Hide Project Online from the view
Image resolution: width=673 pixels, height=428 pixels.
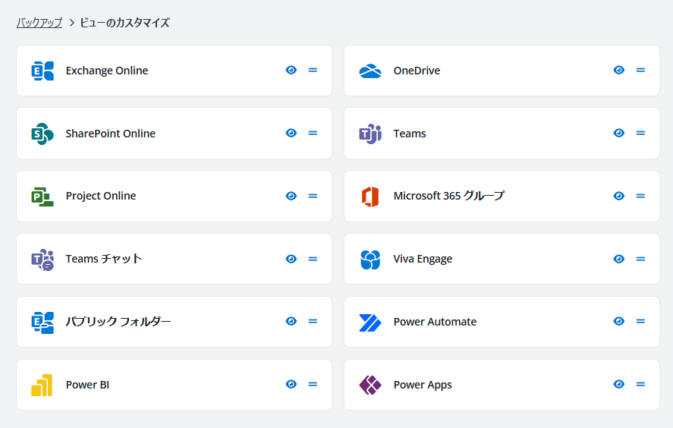click(291, 196)
